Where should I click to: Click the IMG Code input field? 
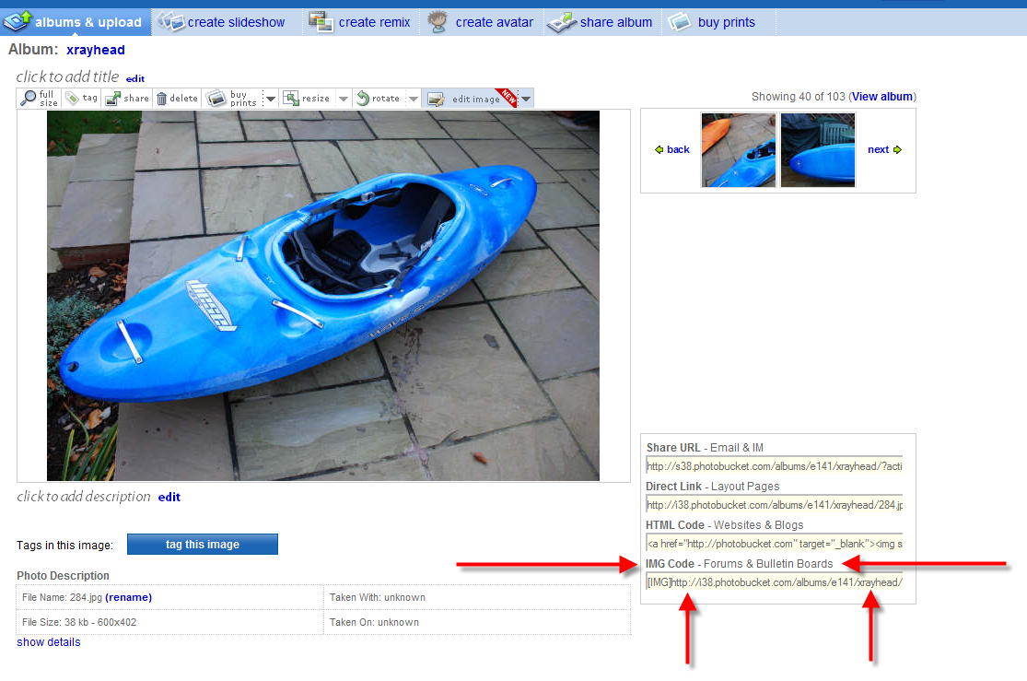(x=774, y=582)
